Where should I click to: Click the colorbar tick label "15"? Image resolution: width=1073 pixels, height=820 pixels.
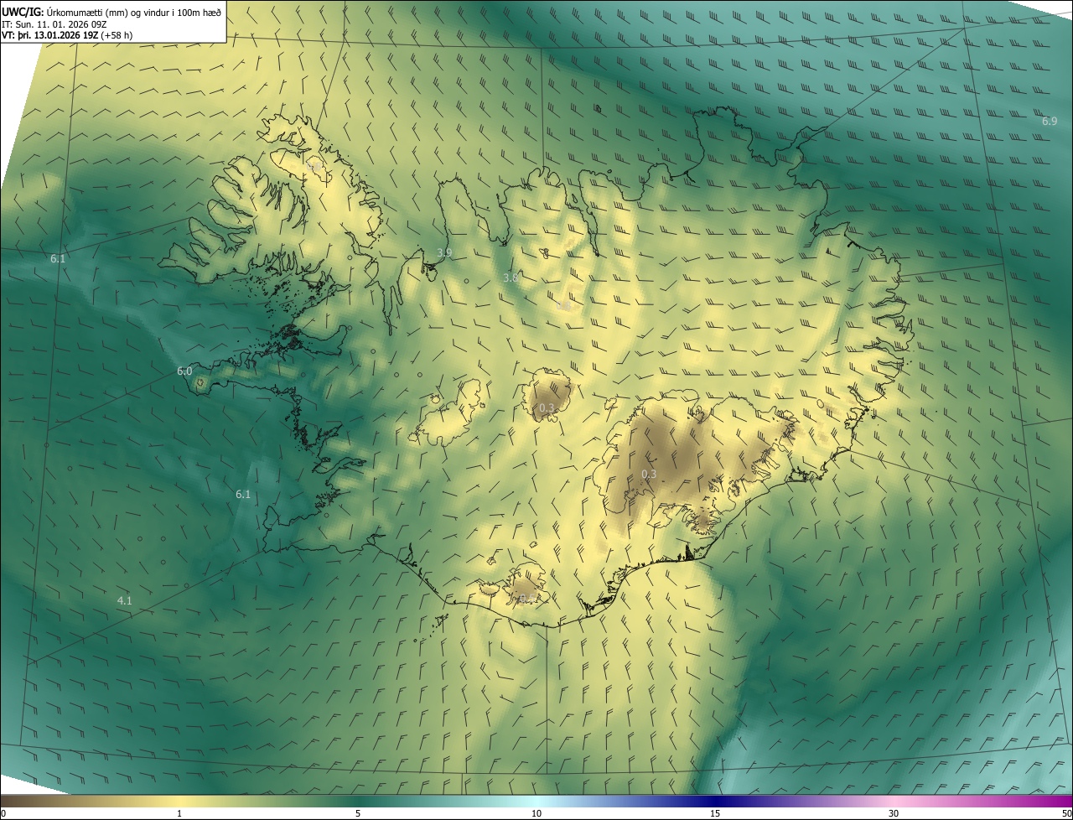pyautogui.click(x=715, y=813)
